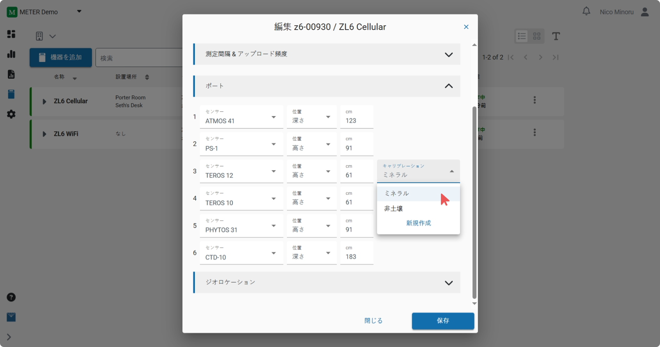Image resolution: width=660 pixels, height=347 pixels.
Task: Open the site building icon selector
Action: pyautogui.click(x=46, y=36)
